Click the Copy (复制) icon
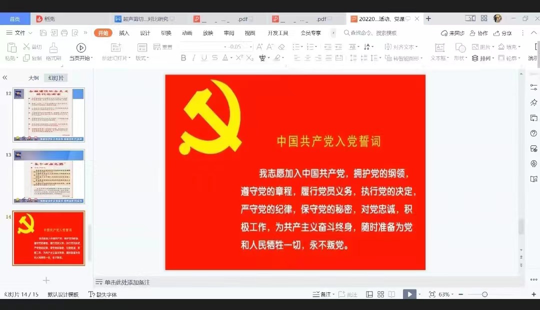Viewport: 540px width, 310px height. (x=26, y=58)
